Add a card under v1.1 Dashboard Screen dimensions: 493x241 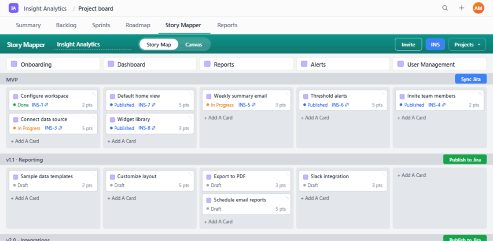click(121, 198)
